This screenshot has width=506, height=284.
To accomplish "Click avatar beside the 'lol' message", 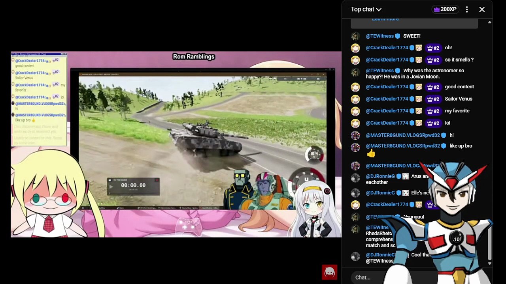I will 355,123.
